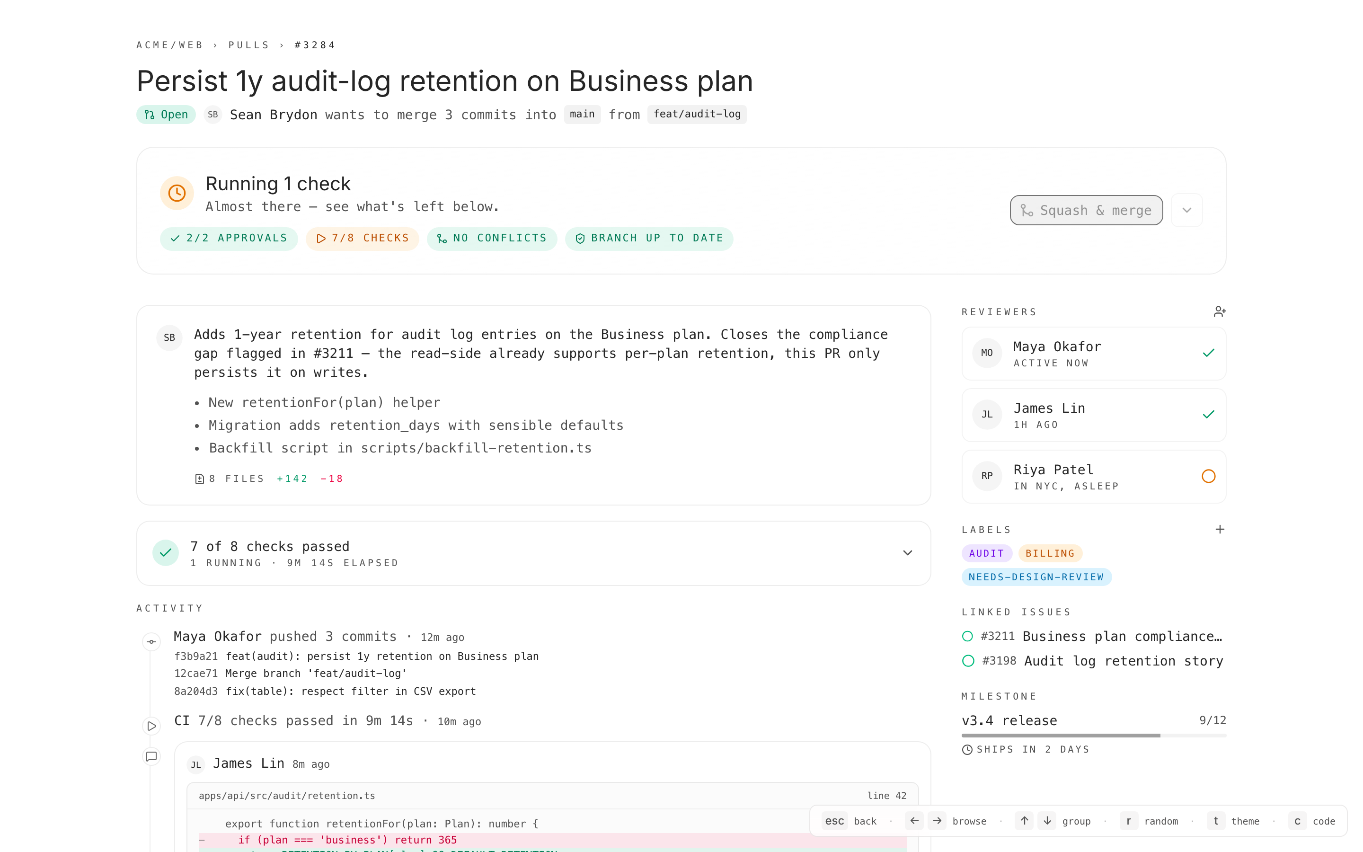Click the left arrow browse key

pos(914,821)
